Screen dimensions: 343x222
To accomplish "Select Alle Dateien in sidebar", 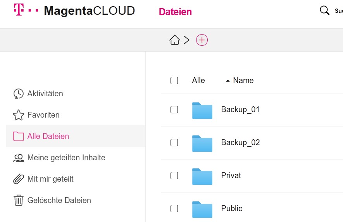I will pos(48,136).
